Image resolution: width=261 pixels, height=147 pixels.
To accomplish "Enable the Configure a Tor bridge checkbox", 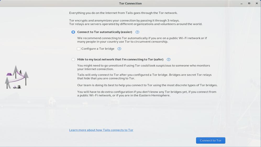I will pyautogui.click(x=79, y=49).
